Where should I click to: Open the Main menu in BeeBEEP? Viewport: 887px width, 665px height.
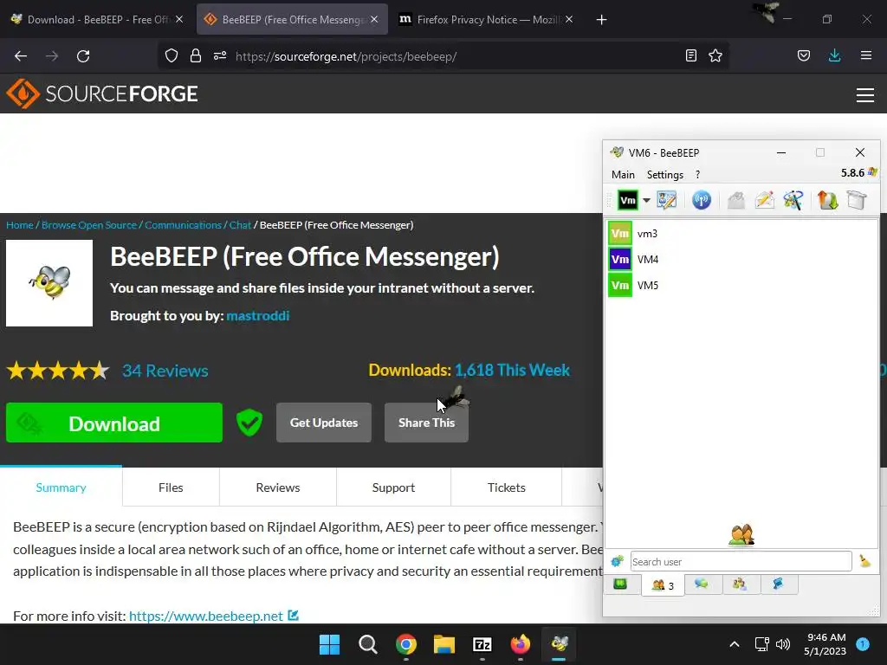click(x=623, y=175)
